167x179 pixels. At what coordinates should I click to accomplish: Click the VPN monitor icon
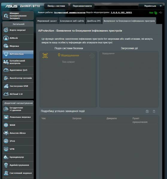(6, 149)
